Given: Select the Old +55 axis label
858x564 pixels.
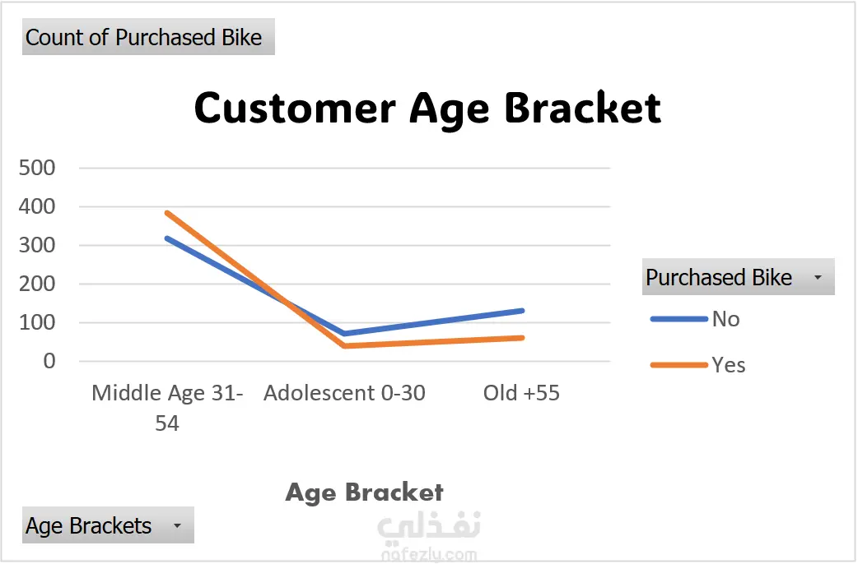Looking at the screenshot, I should pyautogui.click(x=521, y=393).
